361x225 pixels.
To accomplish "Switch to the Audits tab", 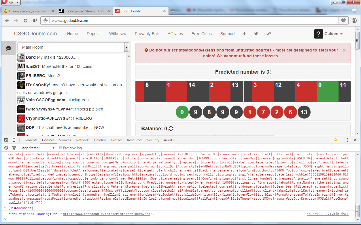I will coord(169,140).
